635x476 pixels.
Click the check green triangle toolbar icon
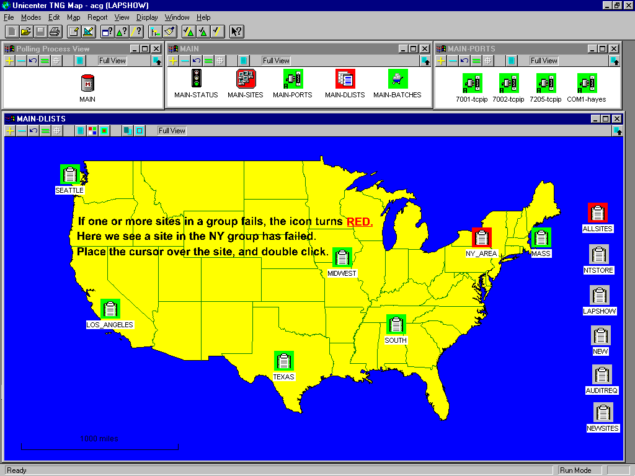203,32
